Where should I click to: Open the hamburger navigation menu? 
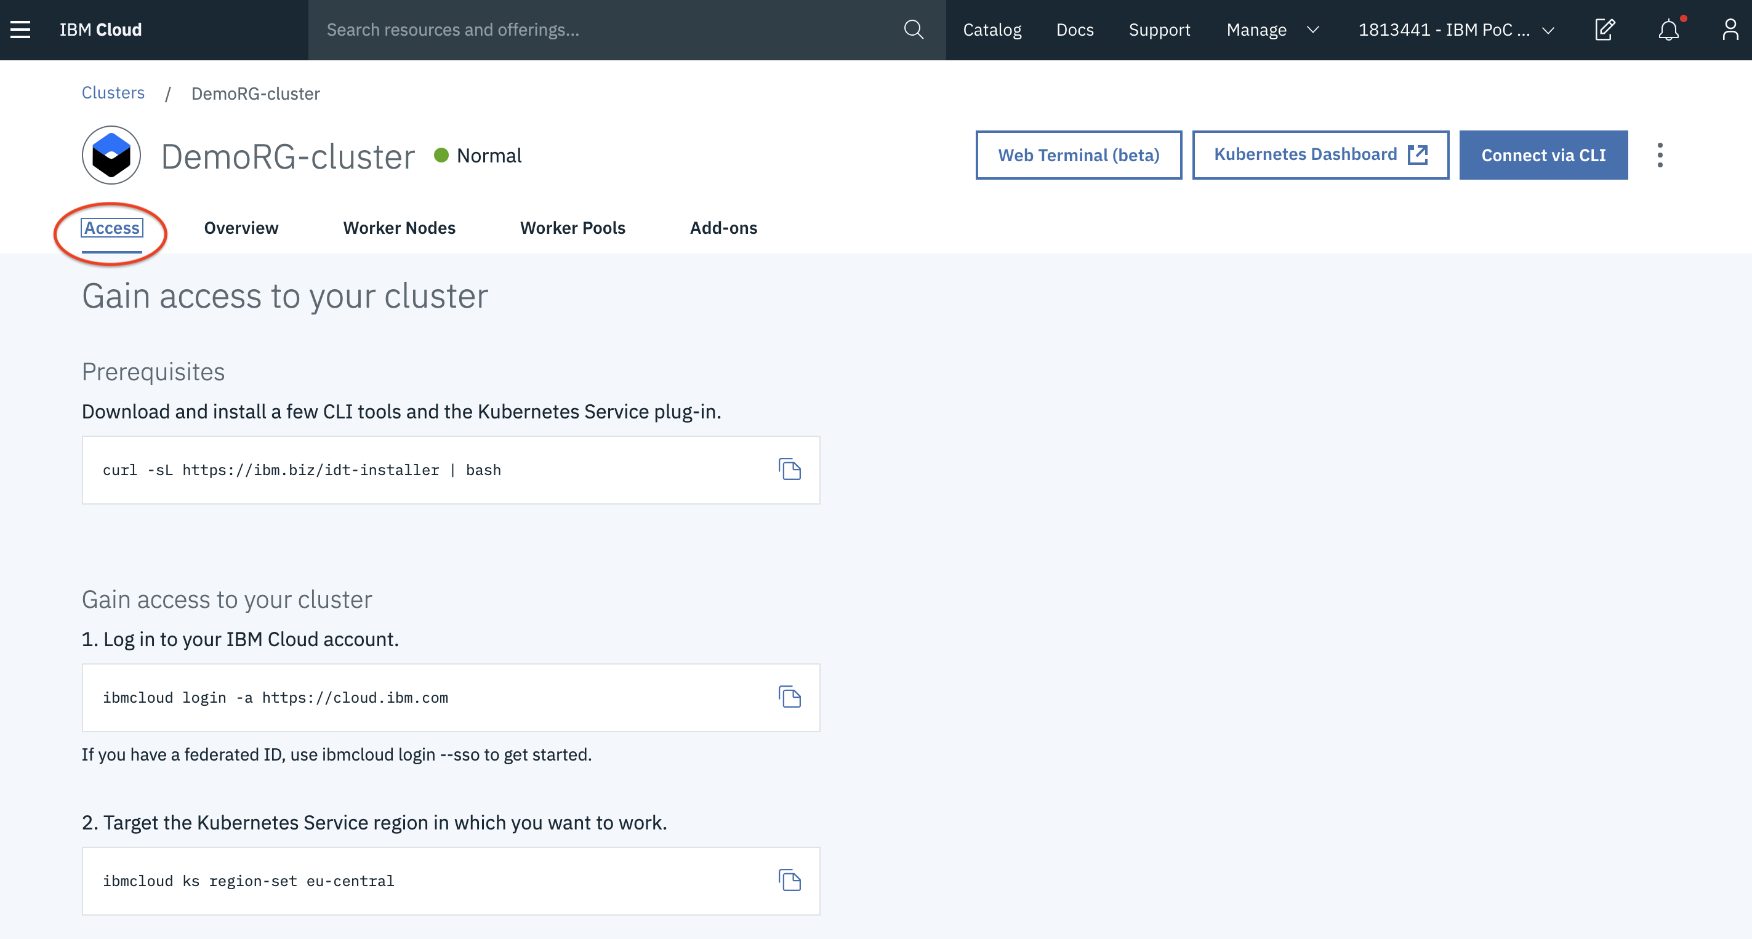coord(20,30)
